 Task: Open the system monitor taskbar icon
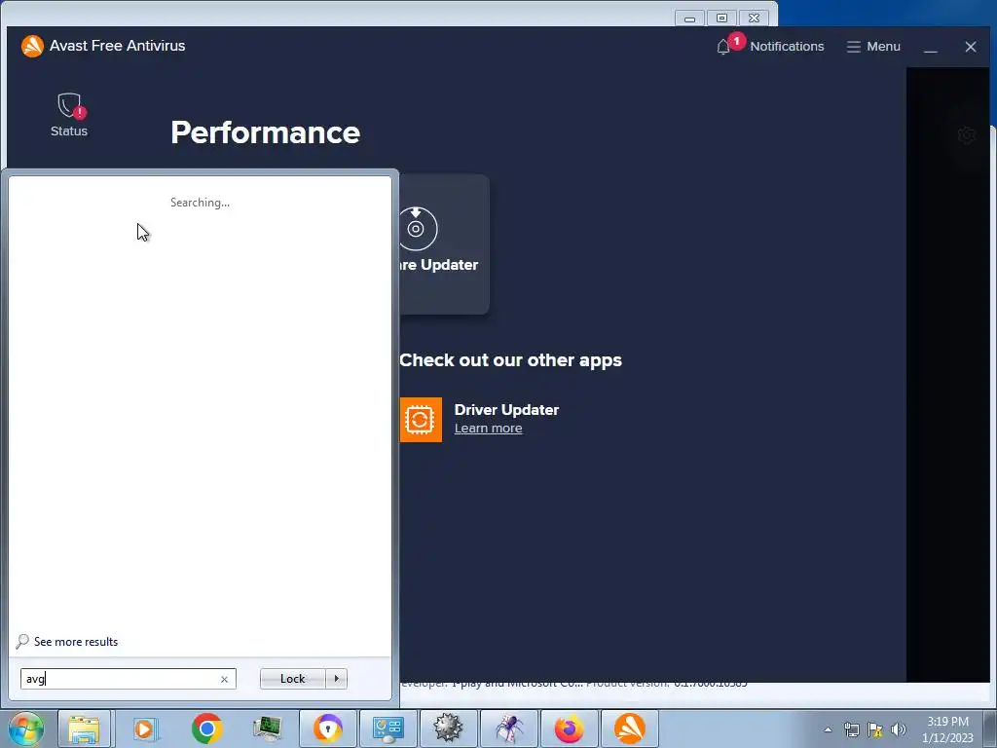(x=267, y=729)
